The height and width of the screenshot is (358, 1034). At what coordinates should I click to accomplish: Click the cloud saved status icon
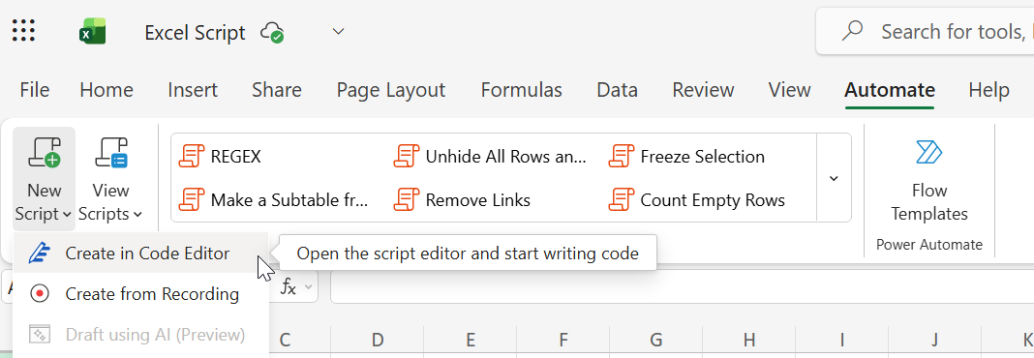click(272, 32)
